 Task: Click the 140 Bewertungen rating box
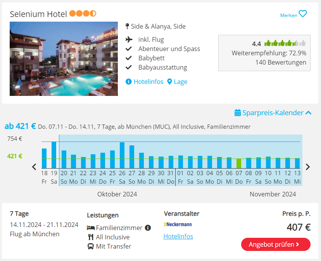tap(264, 53)
